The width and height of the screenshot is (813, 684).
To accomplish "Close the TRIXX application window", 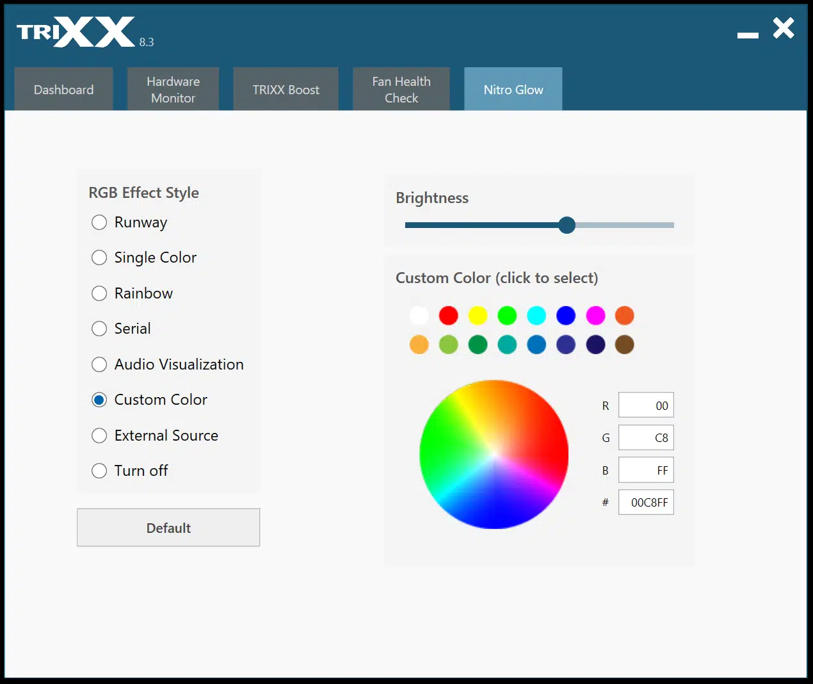I will click(x=784, y=28).
